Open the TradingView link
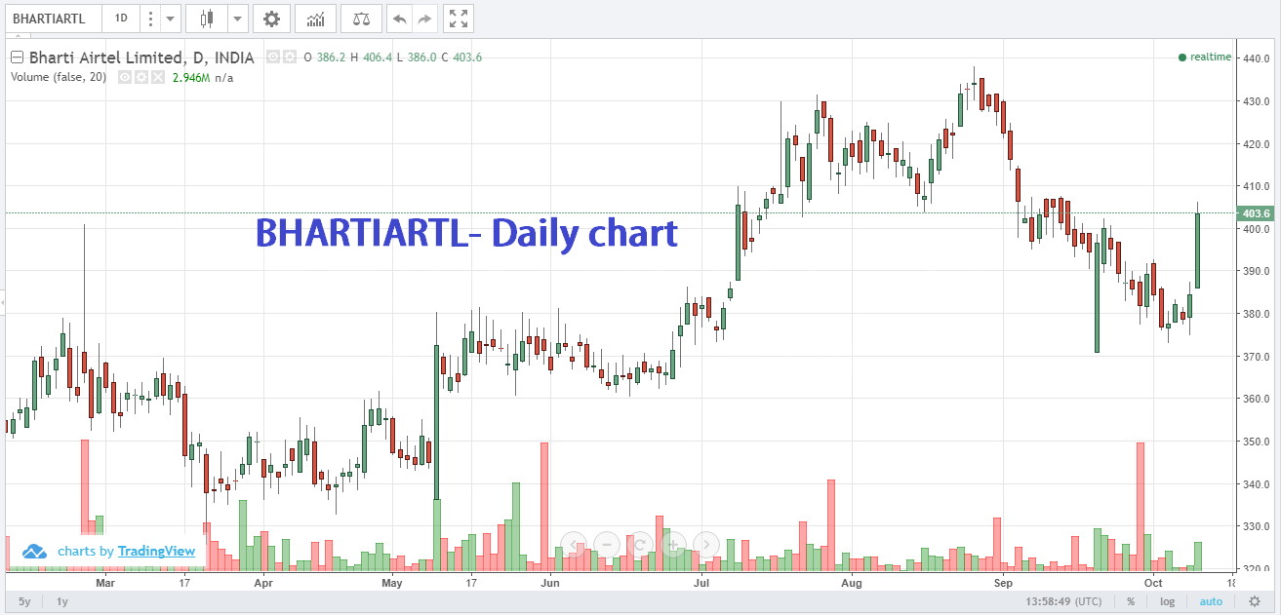Screen dimensions: 1281x615 point(156,552)
